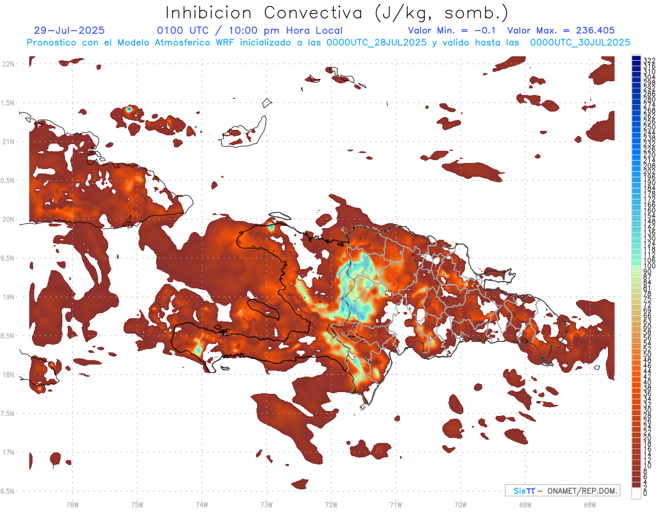Click the "0.5N" latitude label
This screenshot has width=662, height=512.
pos(8,181)
